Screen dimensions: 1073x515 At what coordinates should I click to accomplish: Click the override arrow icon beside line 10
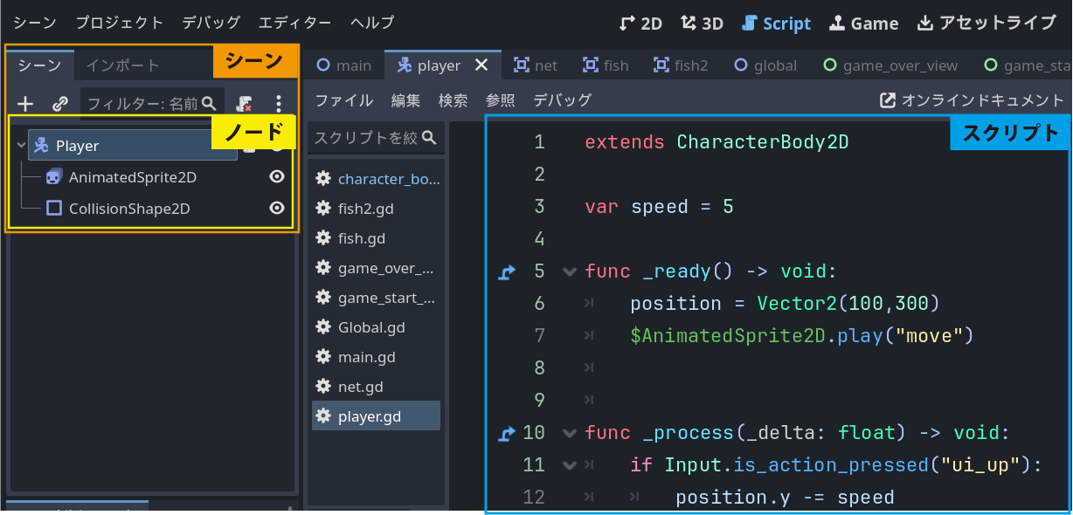507,433
